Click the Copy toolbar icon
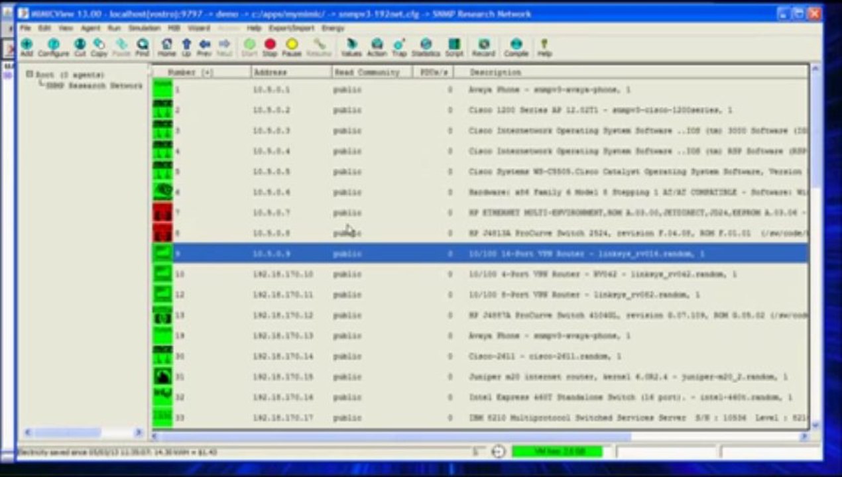 pos(99,47)
